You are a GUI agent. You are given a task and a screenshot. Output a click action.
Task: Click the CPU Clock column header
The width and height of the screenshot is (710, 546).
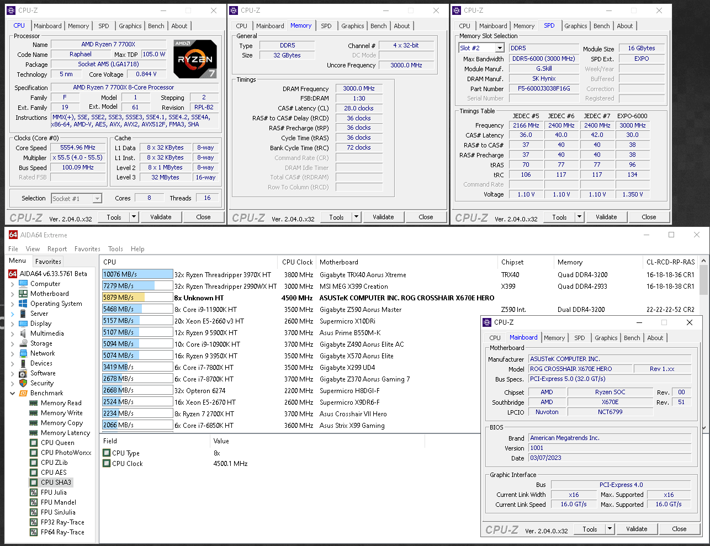click(297, 262)
